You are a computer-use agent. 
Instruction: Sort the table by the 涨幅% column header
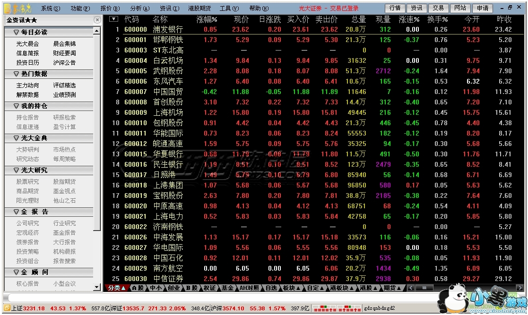point(207,19)
